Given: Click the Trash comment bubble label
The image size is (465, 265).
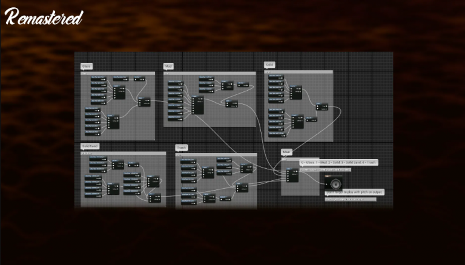Looking at the screenshot, I should tap(182, 148).
